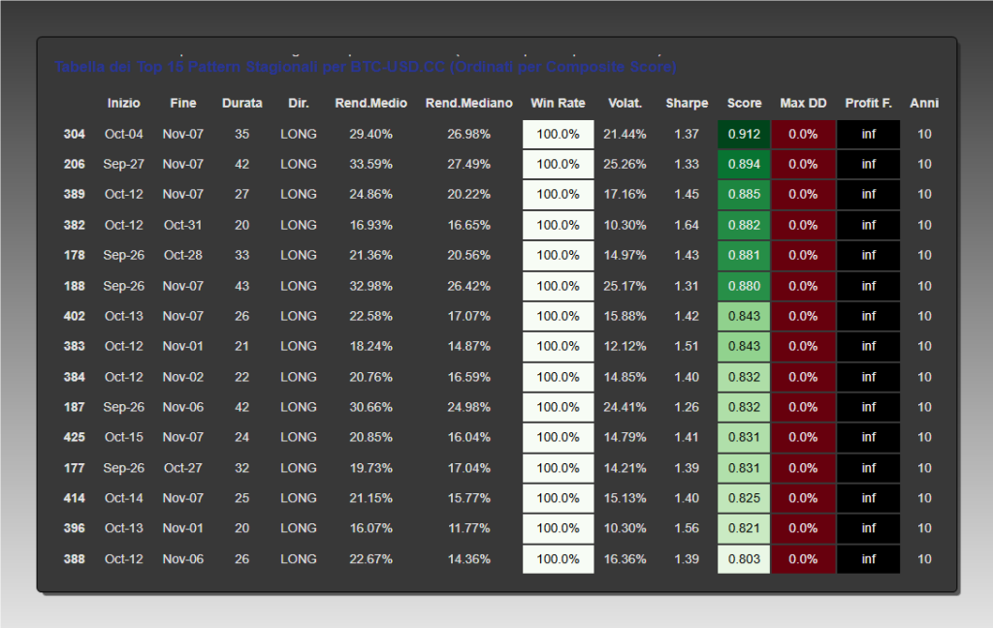Click the Score column header

point(744,103)
